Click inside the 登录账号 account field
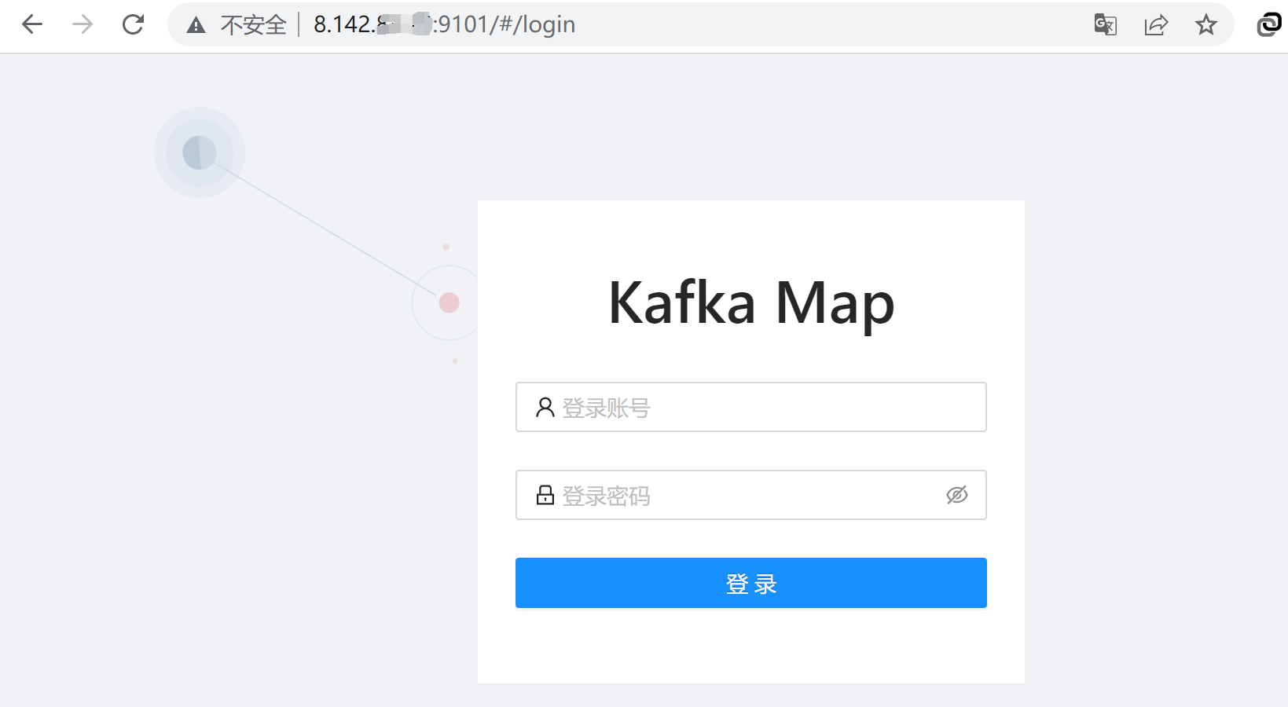This screenshot has width=1288, height=707. [747, 407]
